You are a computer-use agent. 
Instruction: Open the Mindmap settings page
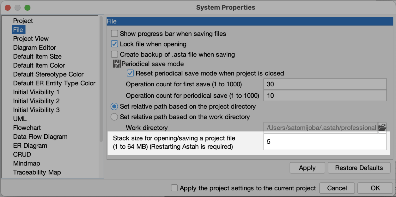coord(27,163)
